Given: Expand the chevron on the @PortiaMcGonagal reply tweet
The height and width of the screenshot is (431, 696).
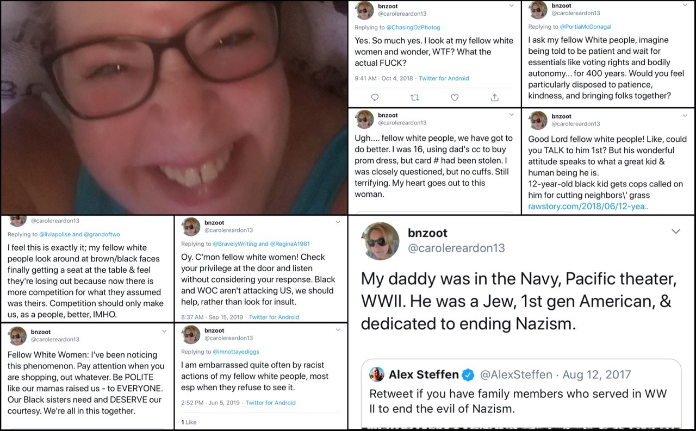Looking at the screenshot, I should pyautogui.click(x=685, y=5).
